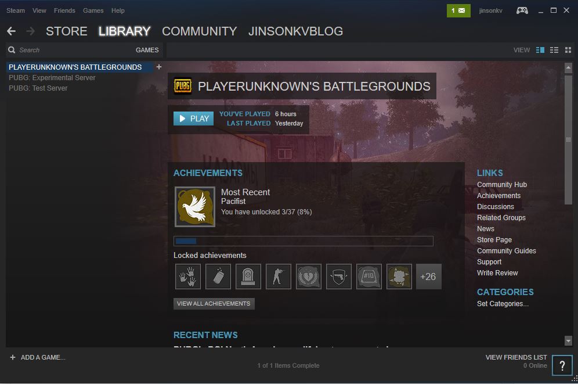Show the +26 more locked achievements
The image size is (578, 384).
click(x=428, y=277)
